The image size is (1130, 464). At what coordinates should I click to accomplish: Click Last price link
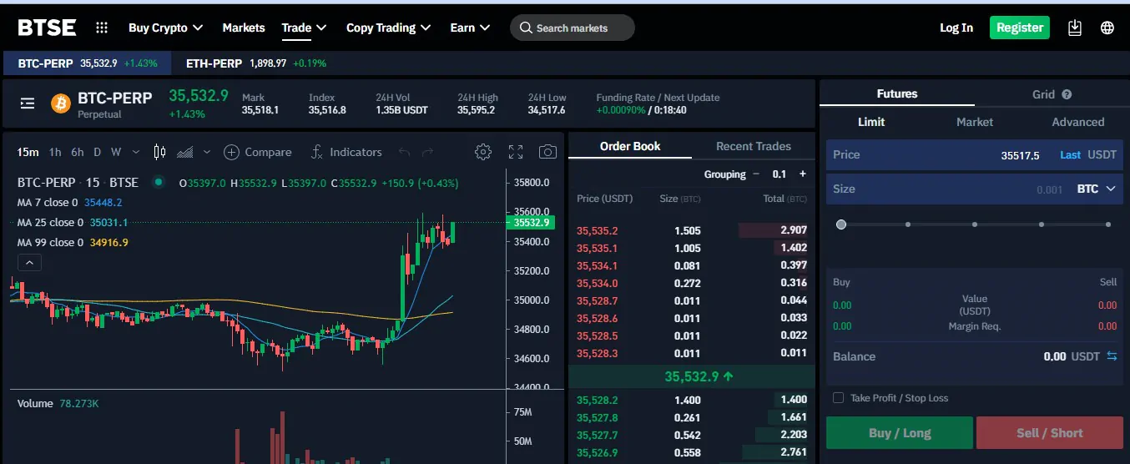coord(1070,154)
